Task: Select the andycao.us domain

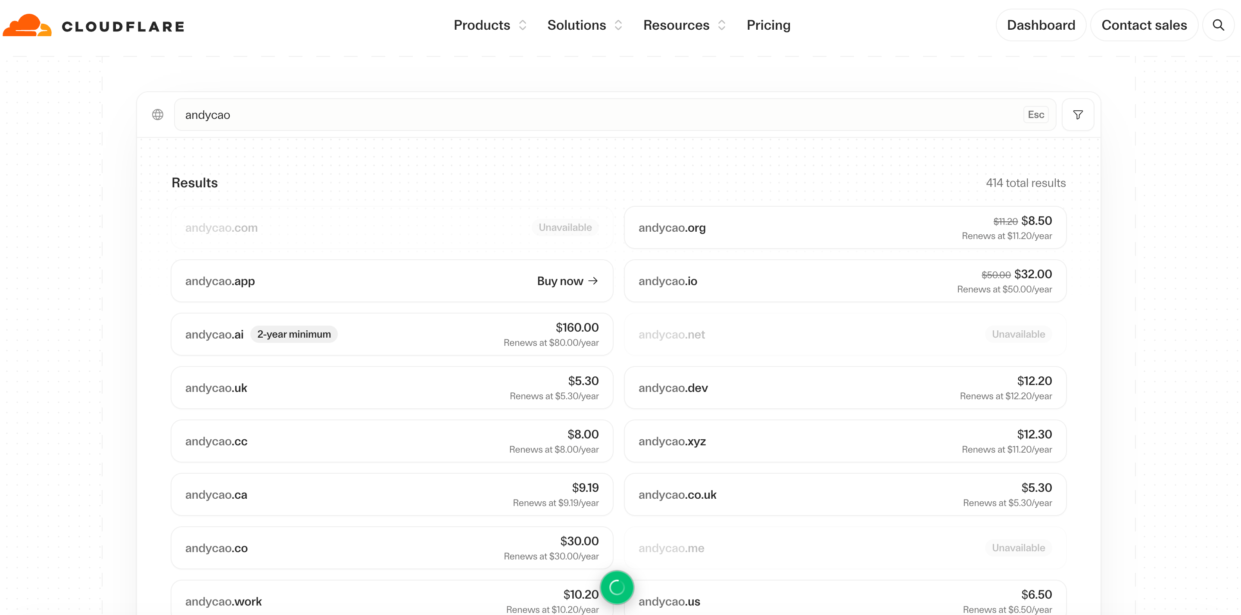Action: tap(845, 598)
